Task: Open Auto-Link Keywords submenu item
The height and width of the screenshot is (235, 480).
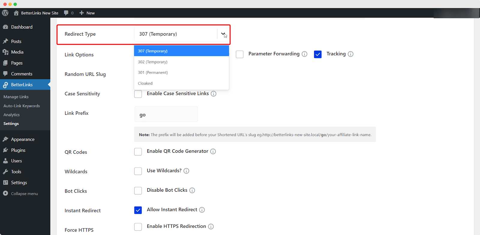Action: [22, 106]
